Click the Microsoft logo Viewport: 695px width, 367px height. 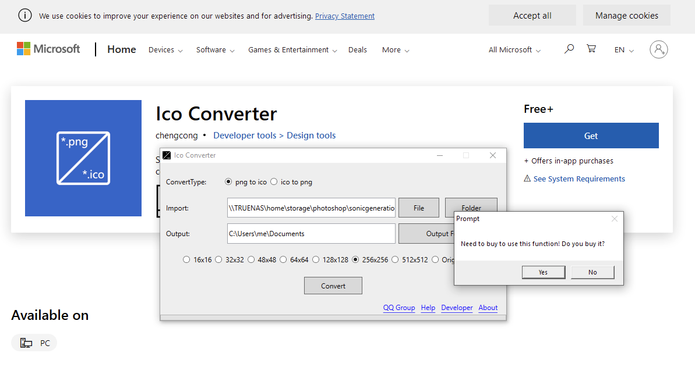point(48,49)
